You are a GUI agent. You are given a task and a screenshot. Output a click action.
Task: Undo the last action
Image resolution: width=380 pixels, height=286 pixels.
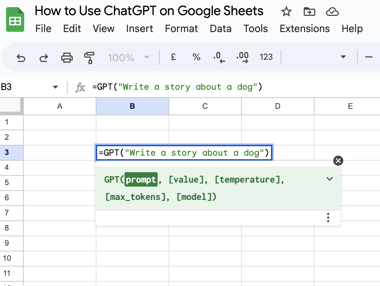pyautogui.click(x=21, y=57)
